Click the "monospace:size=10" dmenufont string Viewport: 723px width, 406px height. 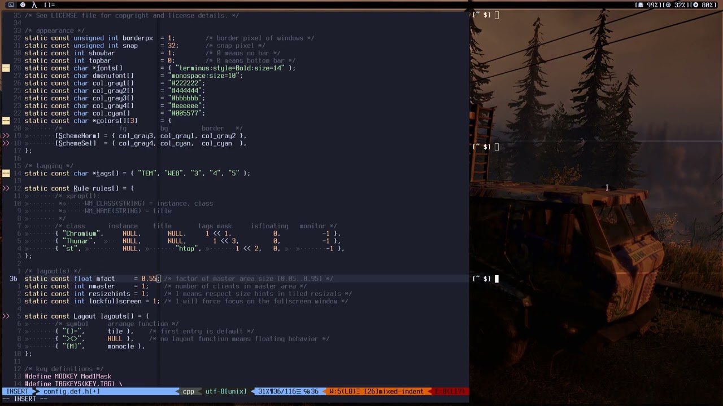click(x=203, y=76)
